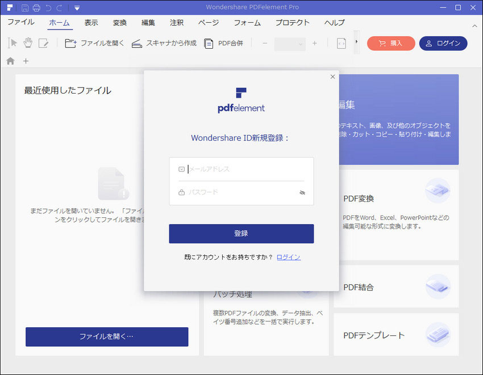Switch to the 注釈 tab
The height and width of the screenshot is (375, 483).
(x=177, y=23)
